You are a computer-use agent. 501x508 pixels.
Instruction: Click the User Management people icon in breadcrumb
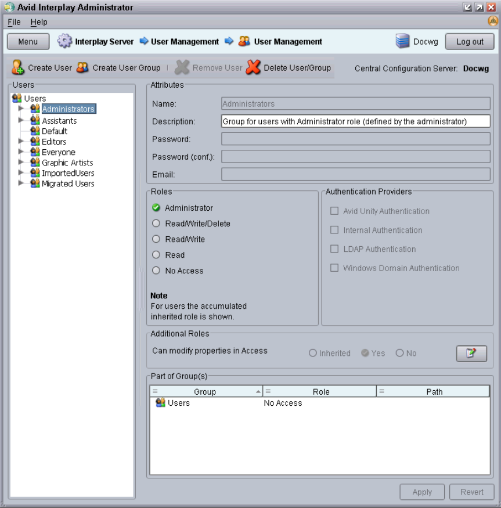pos(244,41)
